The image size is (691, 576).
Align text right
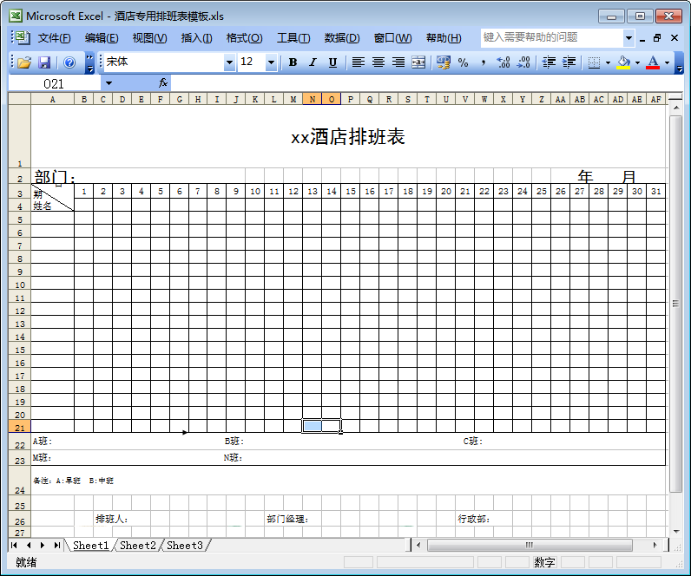(x=398, y=62)
